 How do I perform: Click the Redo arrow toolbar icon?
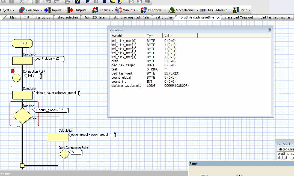[57, 1]
